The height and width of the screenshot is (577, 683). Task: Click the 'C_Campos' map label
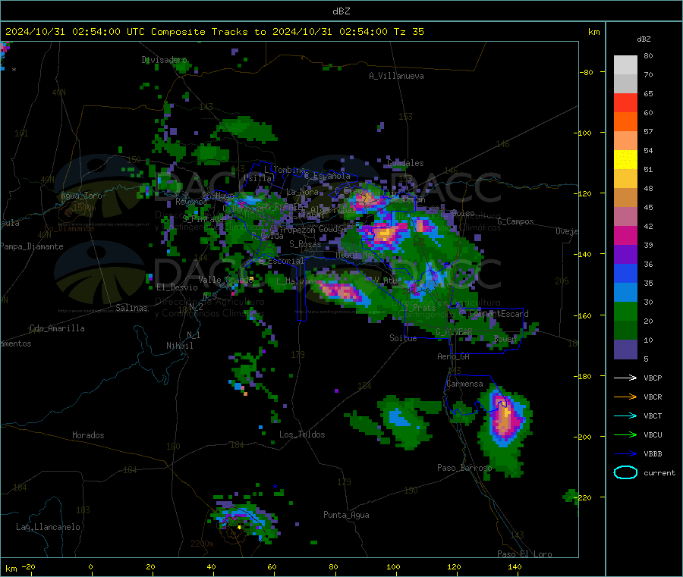(x=515, y=221)
